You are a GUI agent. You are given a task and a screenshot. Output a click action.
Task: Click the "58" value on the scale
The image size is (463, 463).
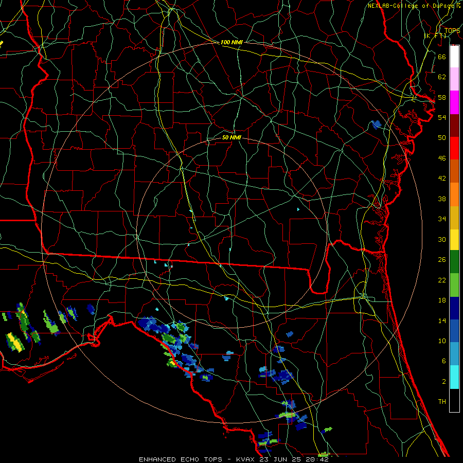tap(442, 97)
